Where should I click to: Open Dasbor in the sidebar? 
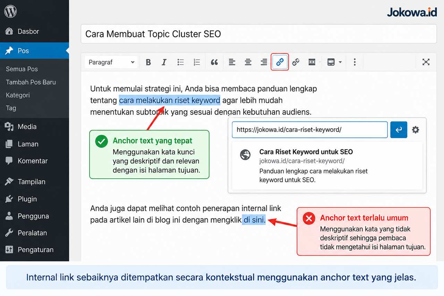[35, 31]
